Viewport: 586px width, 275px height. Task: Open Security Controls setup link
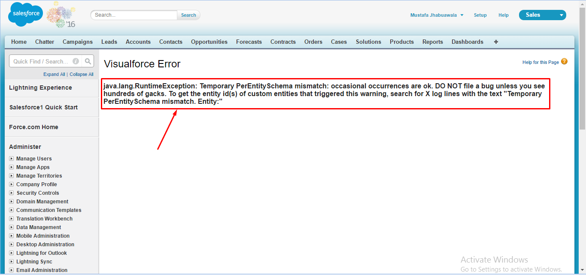38,193
